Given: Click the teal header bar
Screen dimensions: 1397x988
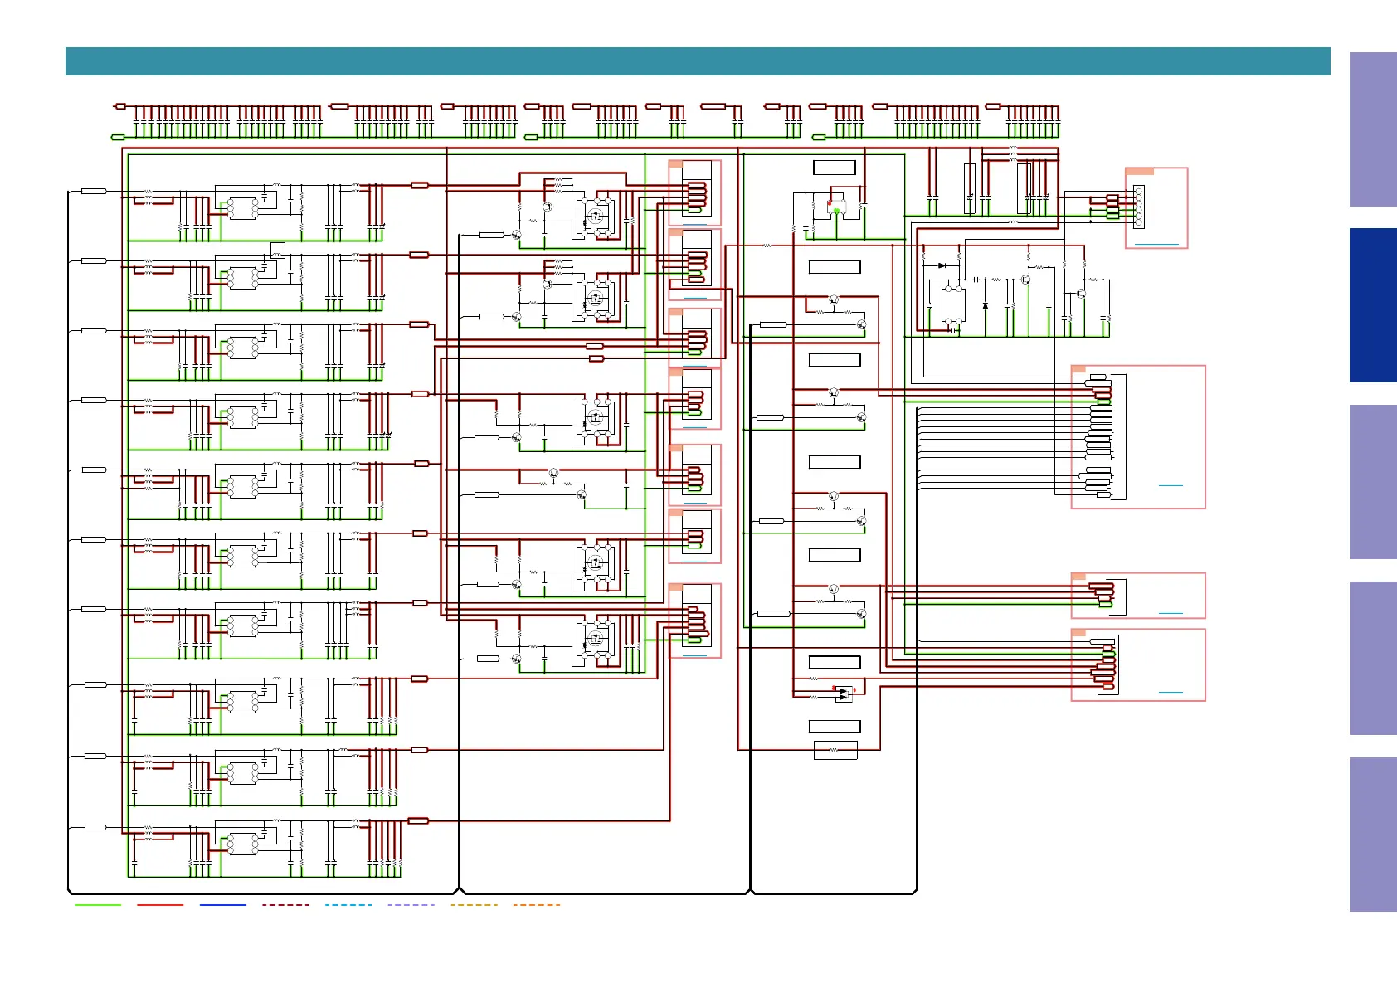Looking at the screenshot, I should point(698,61).
